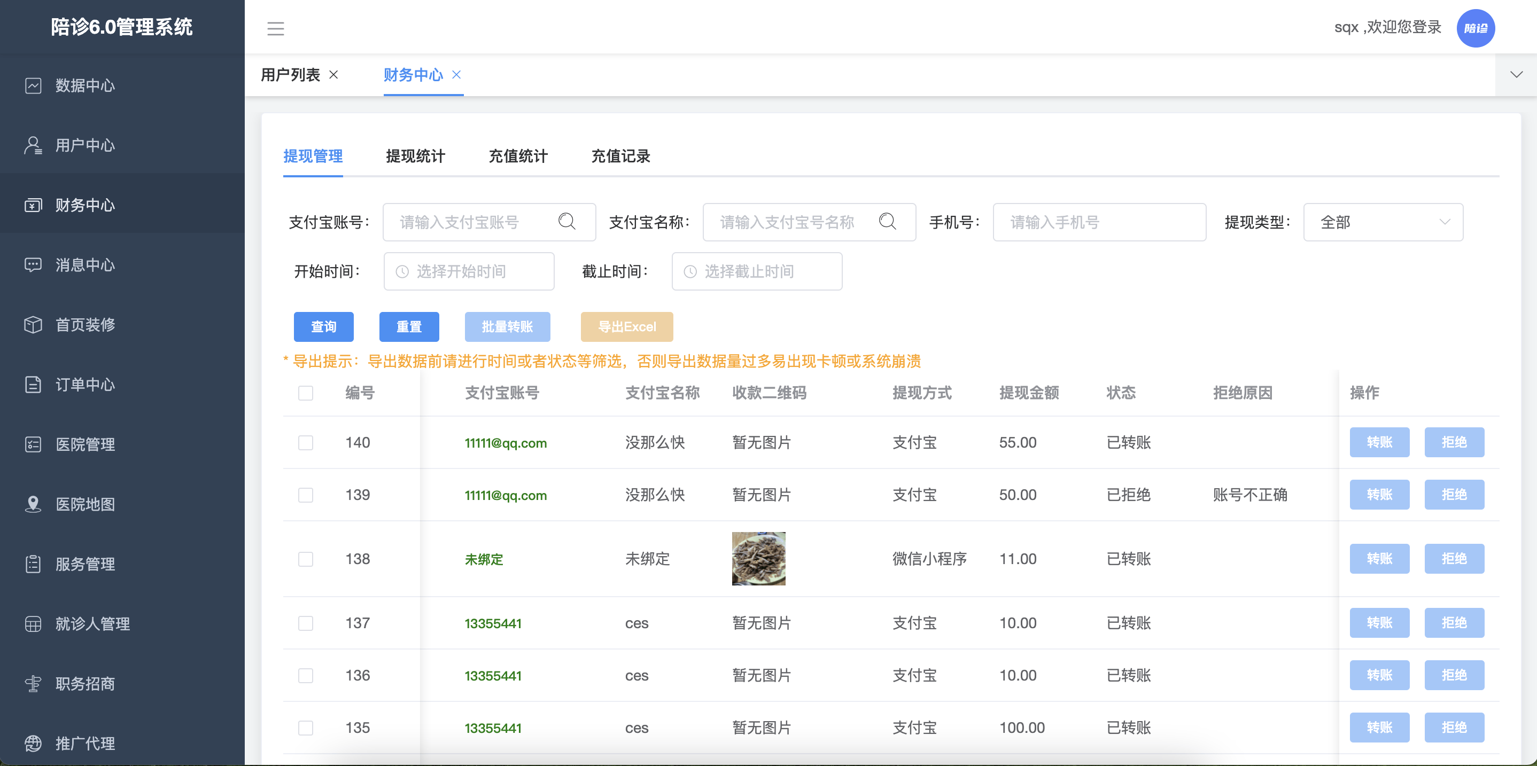Click the 陪诊 user avatar

[x=1475, y=28]
